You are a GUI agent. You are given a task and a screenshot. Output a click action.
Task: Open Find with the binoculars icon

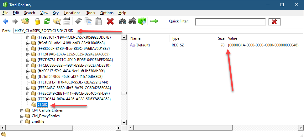[122, 21]
